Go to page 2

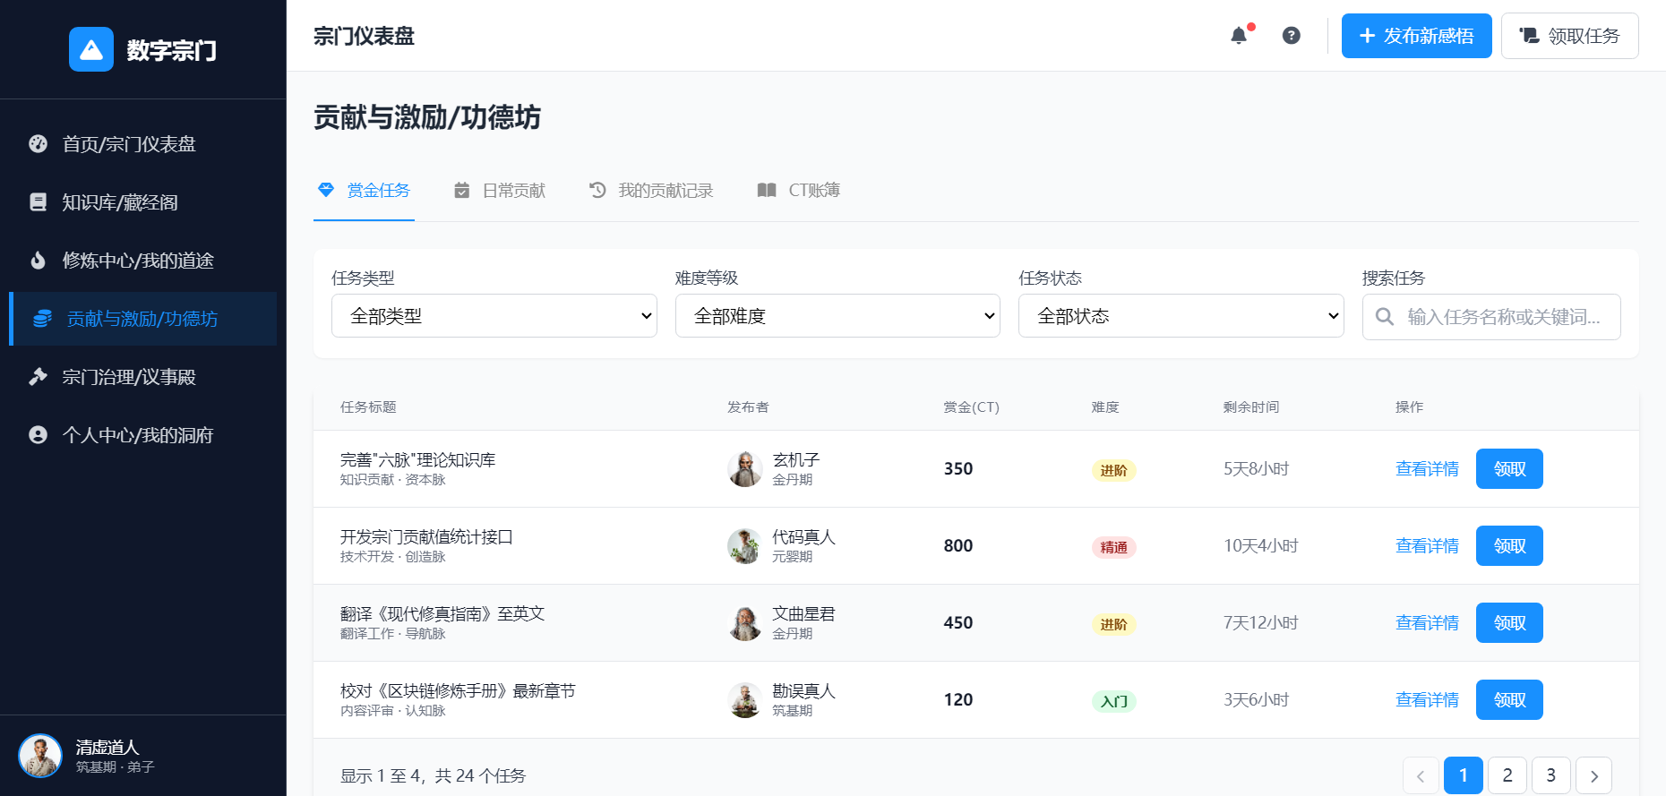1507,775
